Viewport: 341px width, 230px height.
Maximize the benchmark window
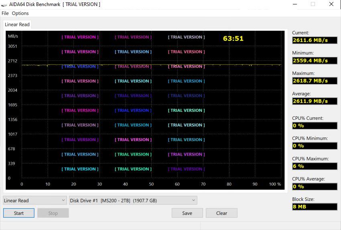pyautogui.click(x=313, y=4)
